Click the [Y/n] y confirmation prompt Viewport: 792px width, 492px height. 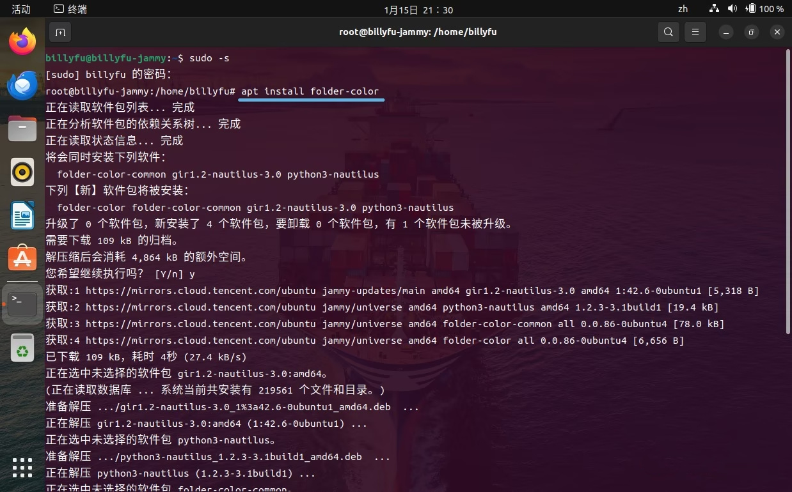click(120, 273)
